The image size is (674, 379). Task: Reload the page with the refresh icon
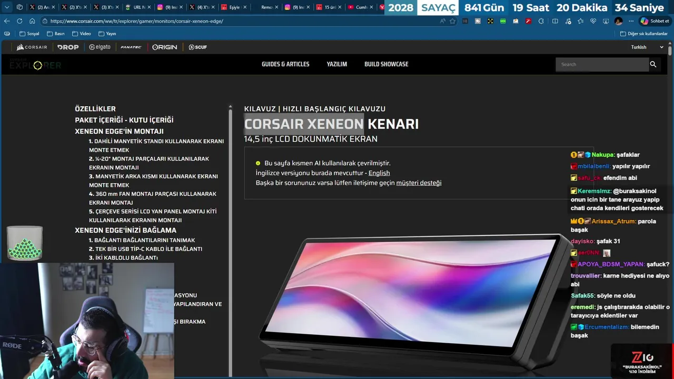pyautogui.click(x=19, y=21)
